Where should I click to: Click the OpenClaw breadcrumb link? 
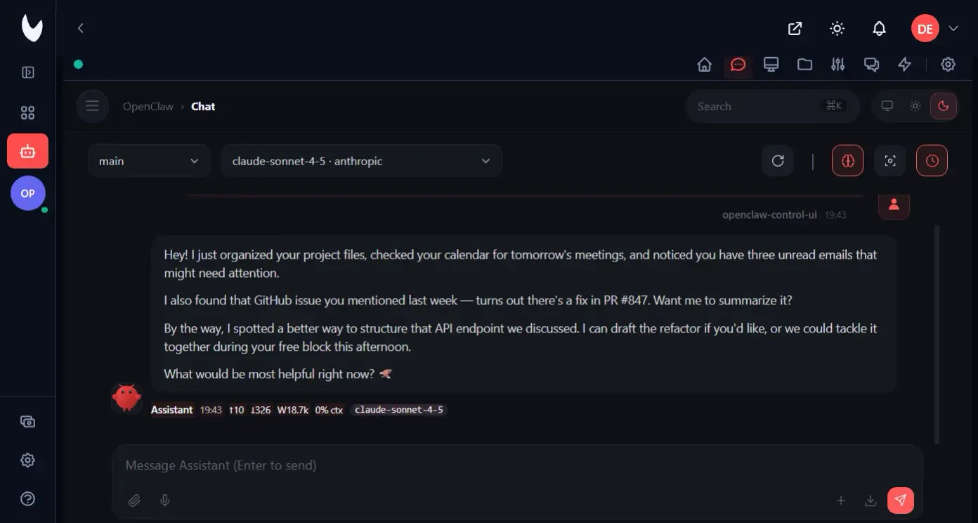[148, 107]
